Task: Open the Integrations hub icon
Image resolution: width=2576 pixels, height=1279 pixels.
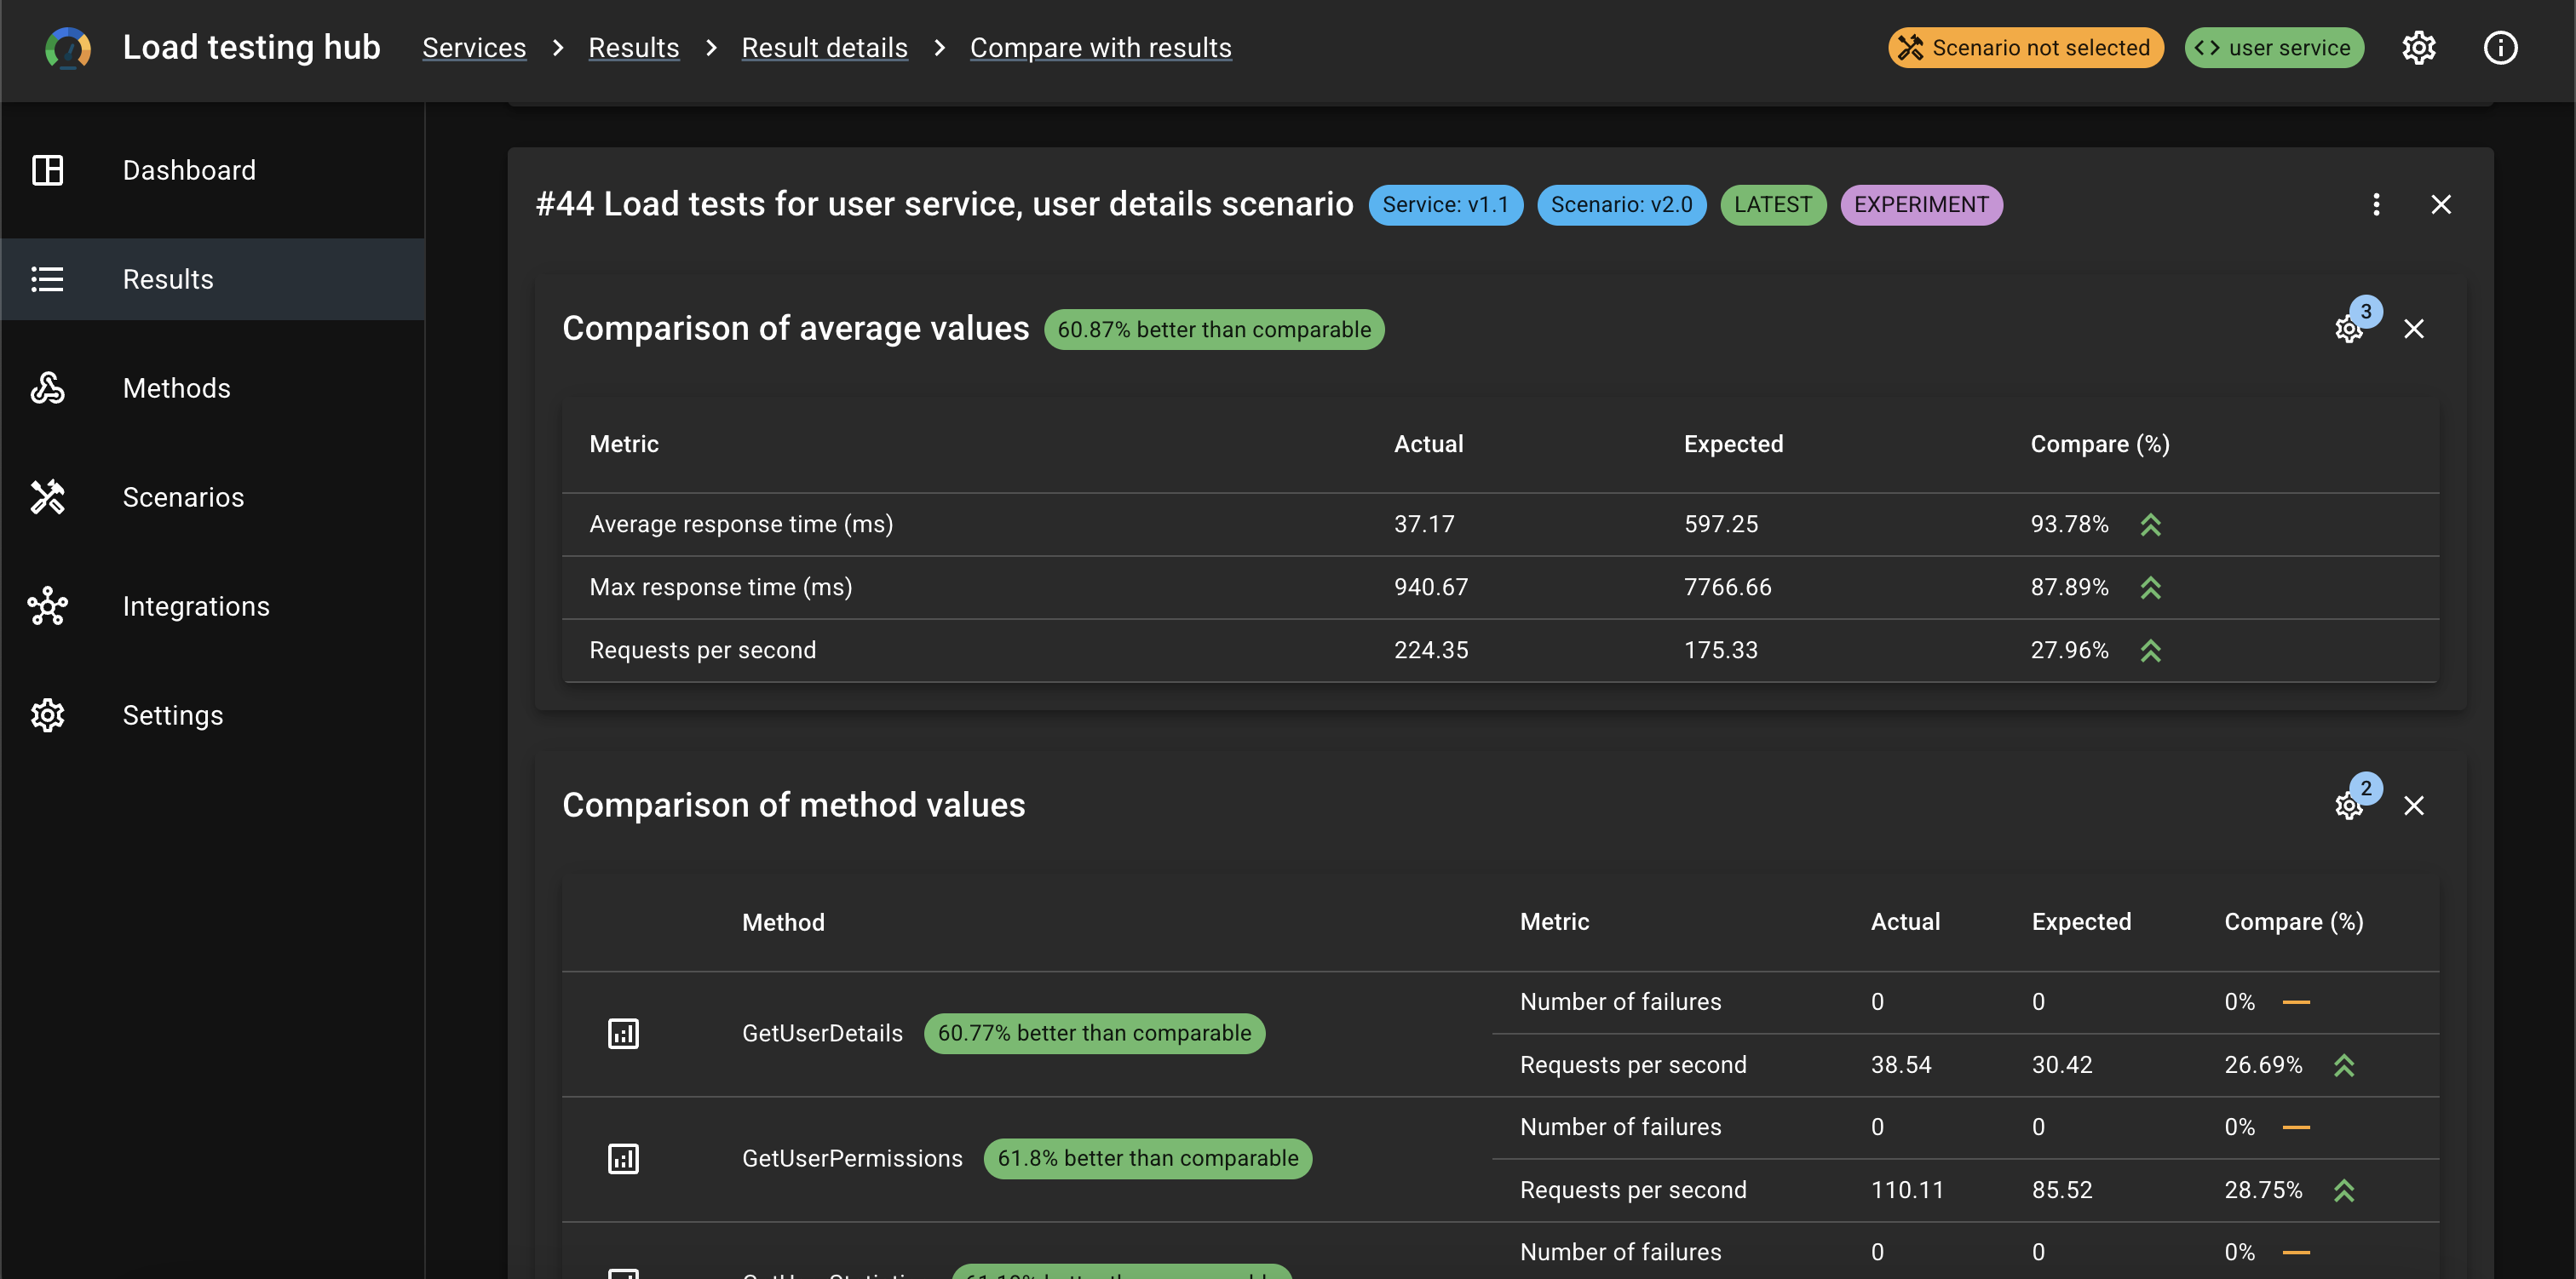Action: [48, 606]
